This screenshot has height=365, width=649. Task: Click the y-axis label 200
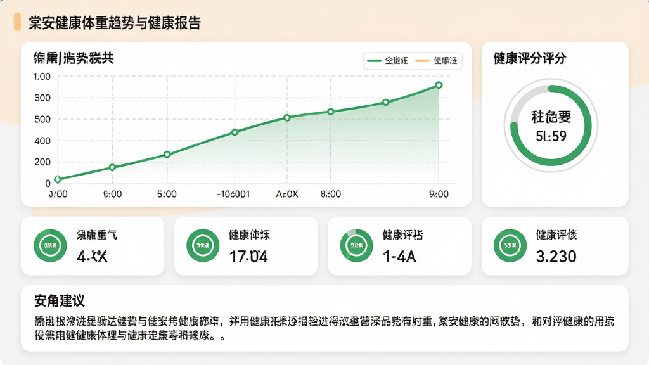(42, 162)
